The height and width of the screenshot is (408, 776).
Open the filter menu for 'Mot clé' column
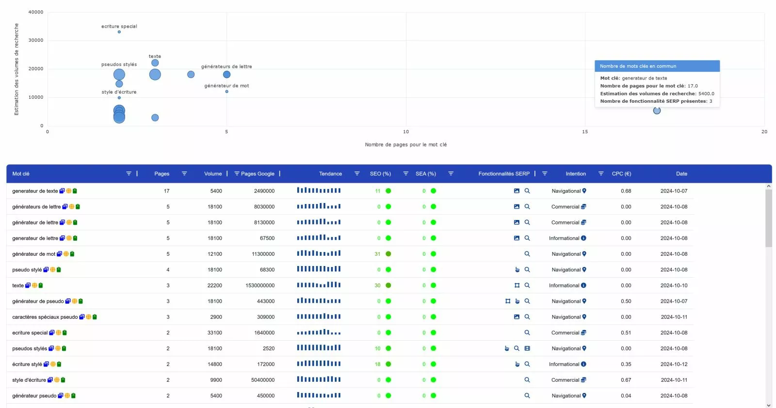[x=129, y=173]
